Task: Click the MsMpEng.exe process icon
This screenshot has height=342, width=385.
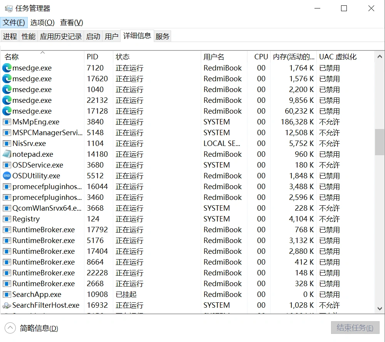Action: [x=7, y=122]
